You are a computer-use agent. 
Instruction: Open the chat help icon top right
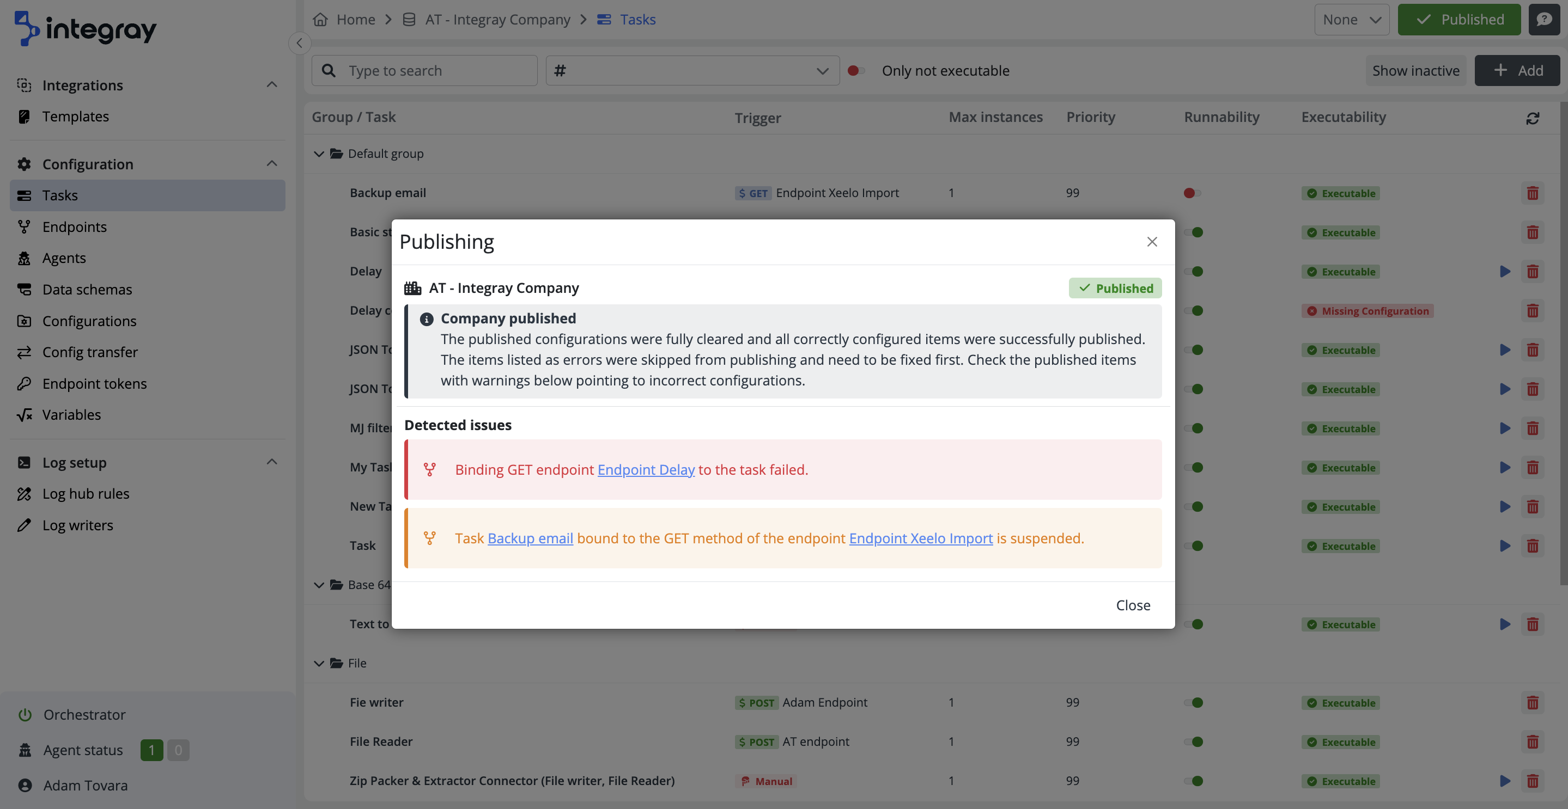point(1543,20)
